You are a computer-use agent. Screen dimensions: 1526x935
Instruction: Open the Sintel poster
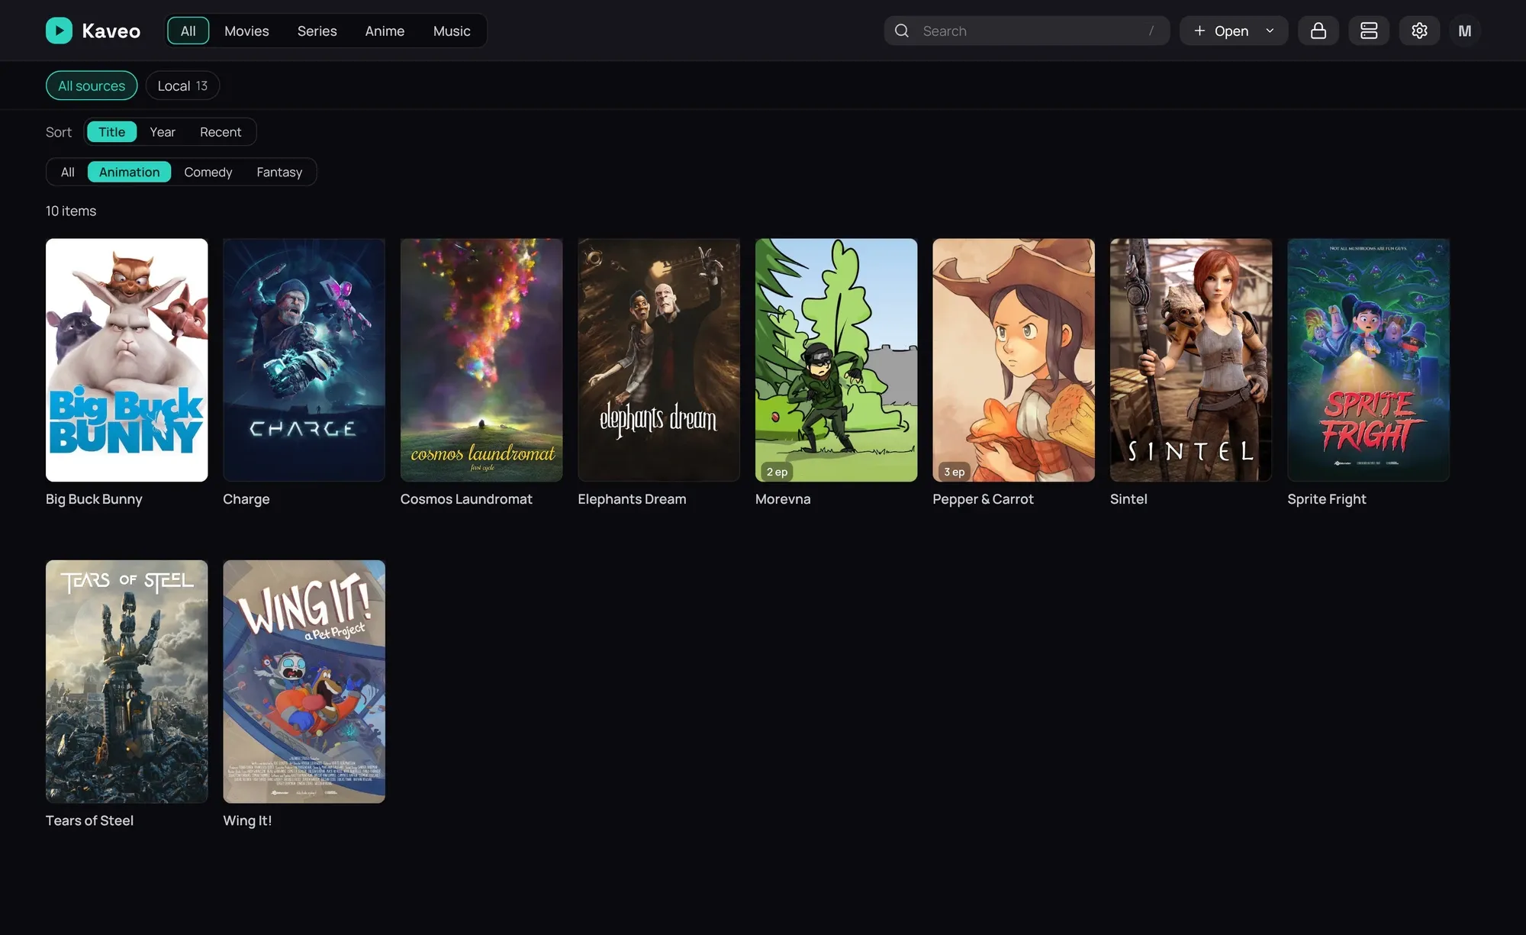pyautogui.click(x=1191, y=359)
